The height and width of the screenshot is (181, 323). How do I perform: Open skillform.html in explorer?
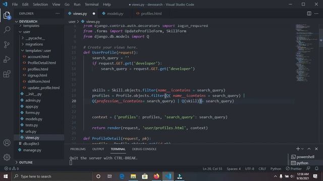(39, 81)
